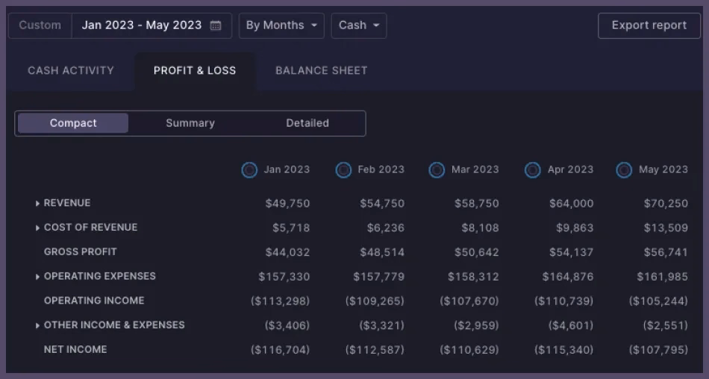Open the Cash accounting method dropdown
The width and height of the screenshot is (709, 379).
pos(359,25)
